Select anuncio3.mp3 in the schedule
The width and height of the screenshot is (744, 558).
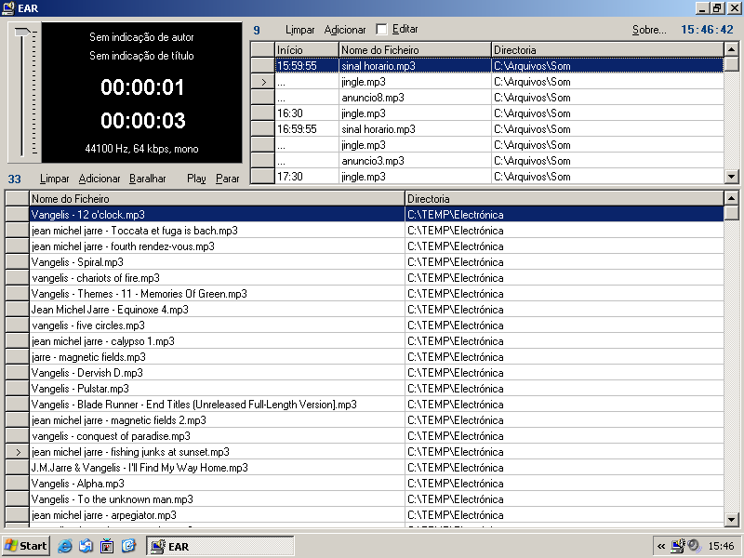click(x=499, y=161)
